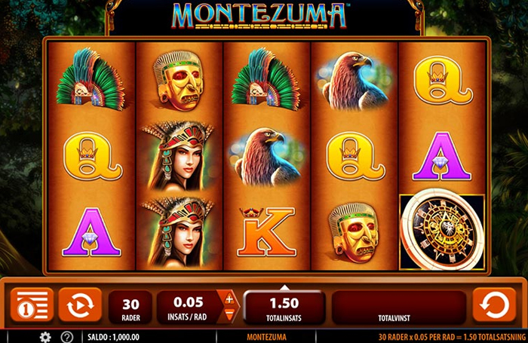
Task: Click the Montezuma label in the status bar
Action: (266, 337)
